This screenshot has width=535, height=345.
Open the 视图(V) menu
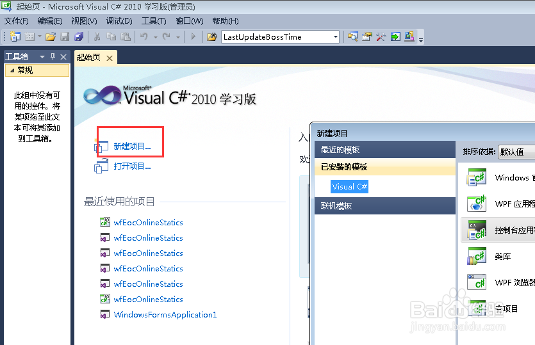tap(85, 21)
